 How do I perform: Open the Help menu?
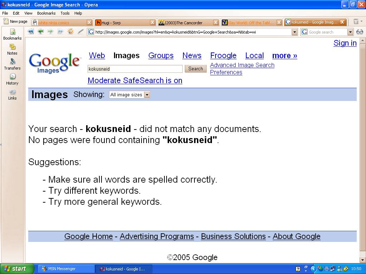[78, 13]
